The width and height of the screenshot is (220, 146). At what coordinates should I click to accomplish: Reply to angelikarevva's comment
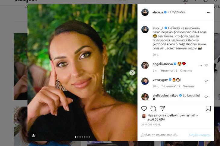(x=186, y=70)
